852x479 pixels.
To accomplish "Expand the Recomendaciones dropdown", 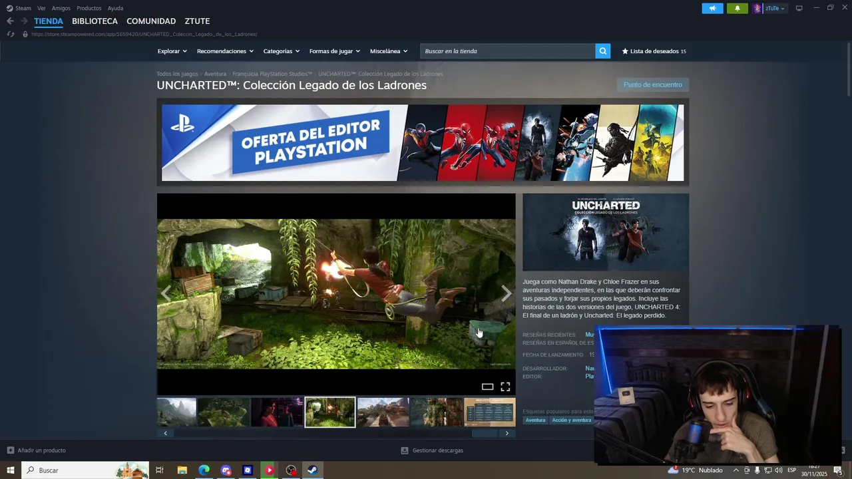I will click(225, 51).
